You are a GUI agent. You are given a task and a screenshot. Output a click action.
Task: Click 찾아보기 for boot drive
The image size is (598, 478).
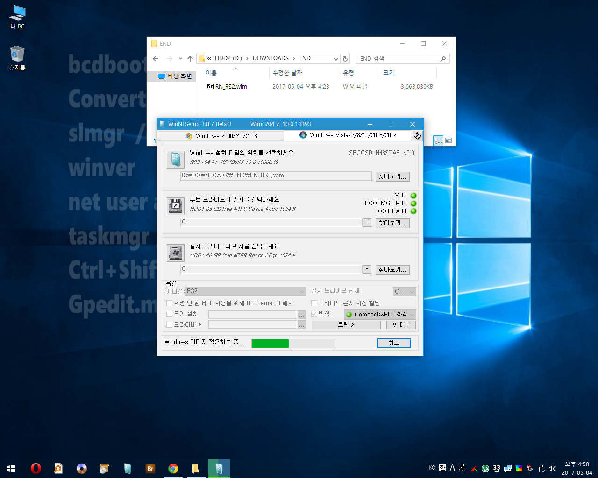[x=392, y=223]
